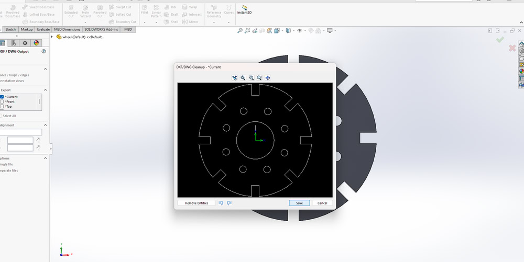
Task: Click the Zoom to Area icon in Cleanup dialog
Action: click(x=252, y=78)
